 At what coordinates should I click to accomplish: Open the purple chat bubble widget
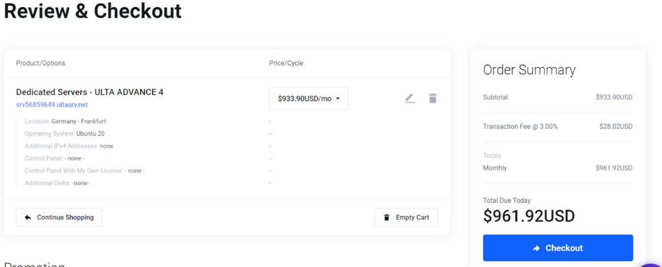pos(652,264)
